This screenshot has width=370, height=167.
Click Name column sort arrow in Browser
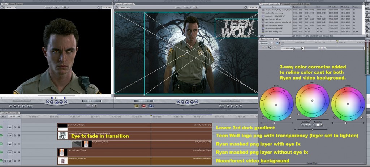(x=291, y=7)
